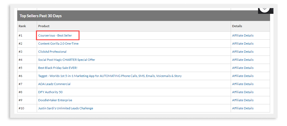View Affiliate Details for rank #10
The height and width of the screenshot is (126, 287).
point(243,108)
